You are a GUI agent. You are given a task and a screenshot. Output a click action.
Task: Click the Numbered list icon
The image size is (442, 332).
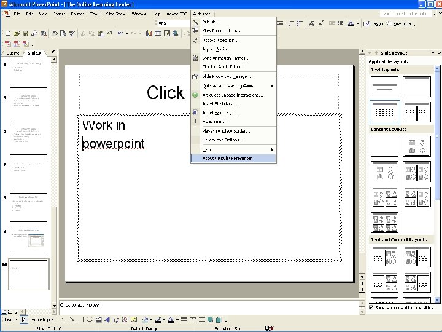(x=291, y=23)
